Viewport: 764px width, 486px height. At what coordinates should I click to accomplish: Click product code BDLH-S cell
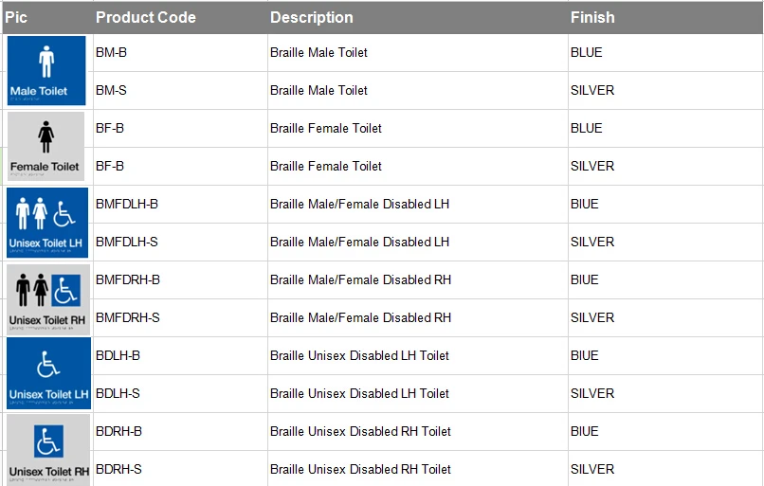click(118, 393)
